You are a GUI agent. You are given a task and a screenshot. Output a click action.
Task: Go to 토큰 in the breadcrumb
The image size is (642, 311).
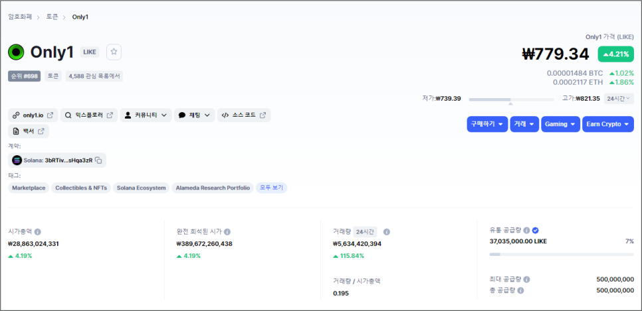[x=52, y=17]
